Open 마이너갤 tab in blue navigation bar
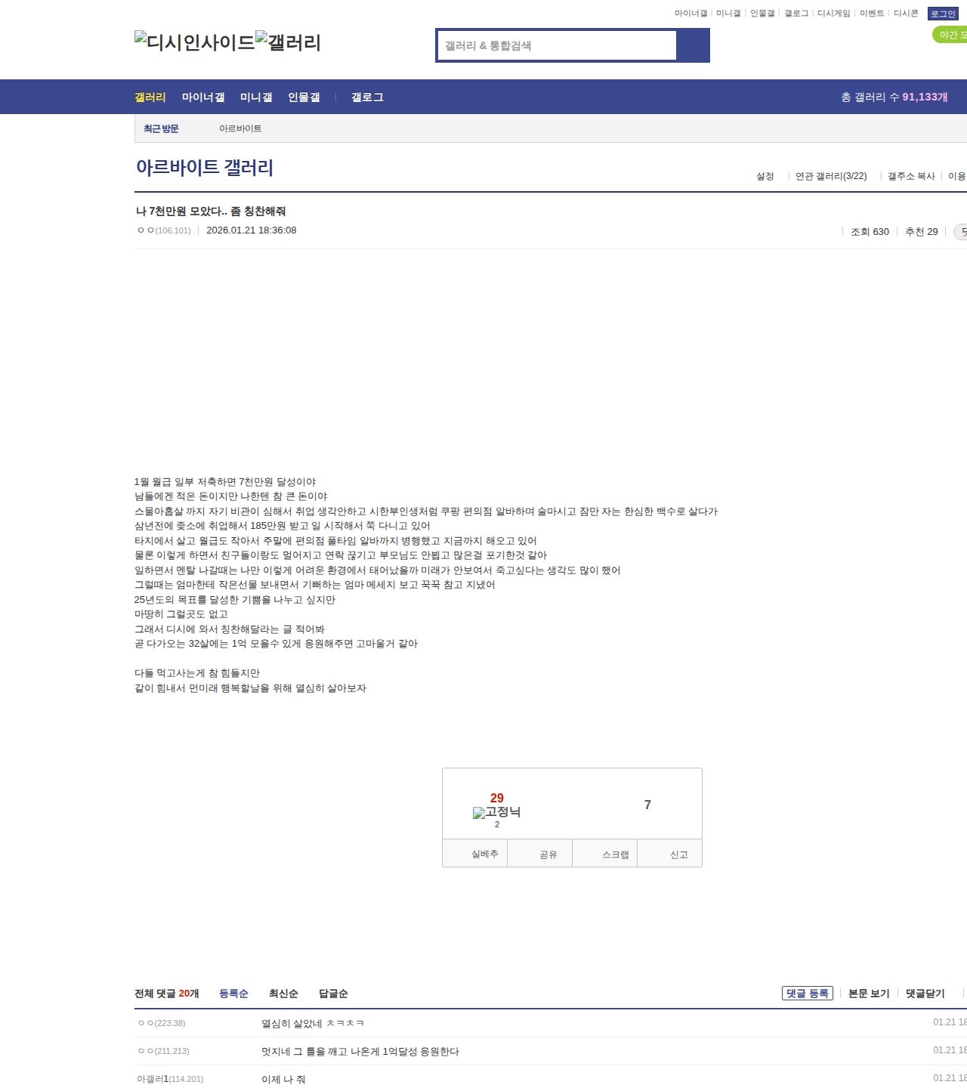The image size is (967, 1088). (203, 97)
